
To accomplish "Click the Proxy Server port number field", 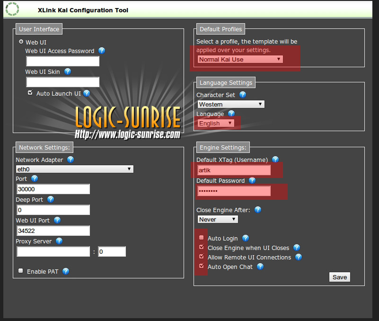I will tap(112, 251).
